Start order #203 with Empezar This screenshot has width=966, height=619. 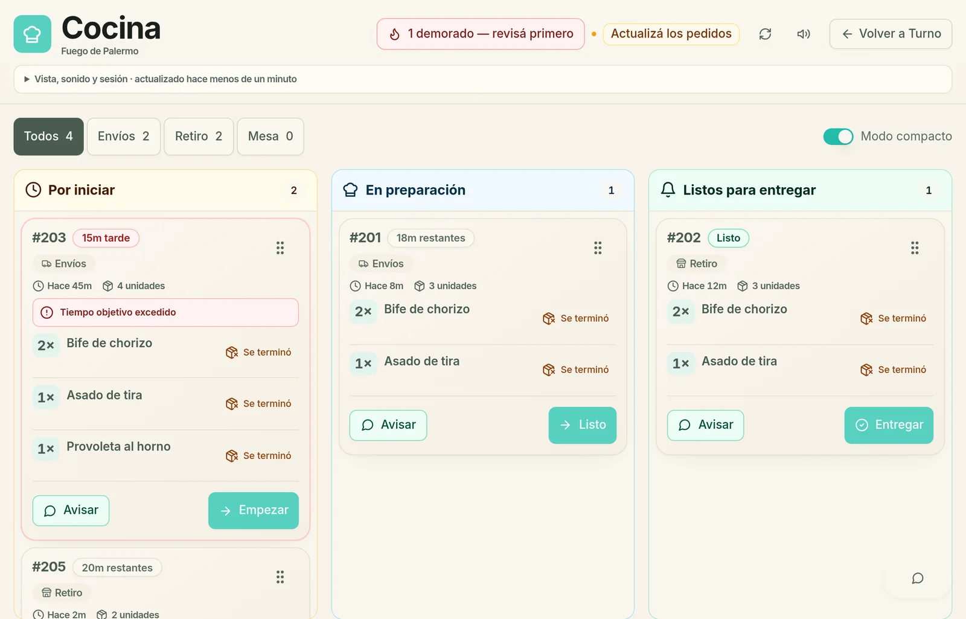pos(254,510)
